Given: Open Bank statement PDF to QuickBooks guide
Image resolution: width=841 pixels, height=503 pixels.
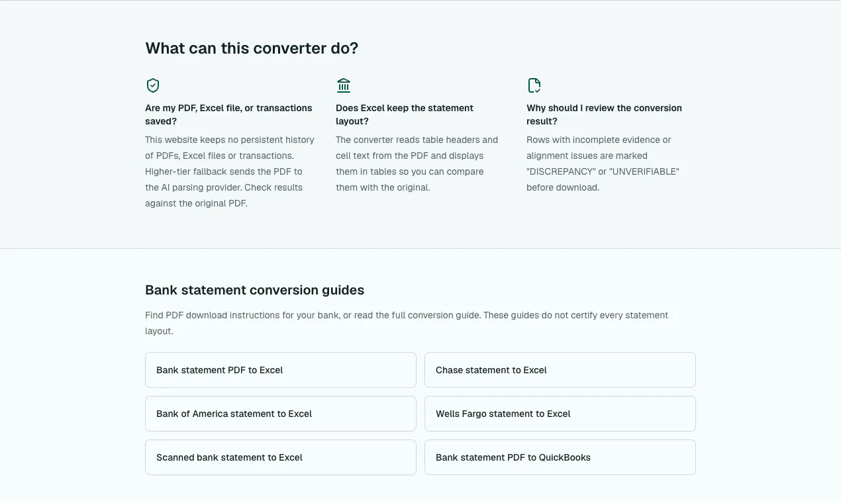Looking at the screenshot, I should pyautogui.click(x=560, y=457).
